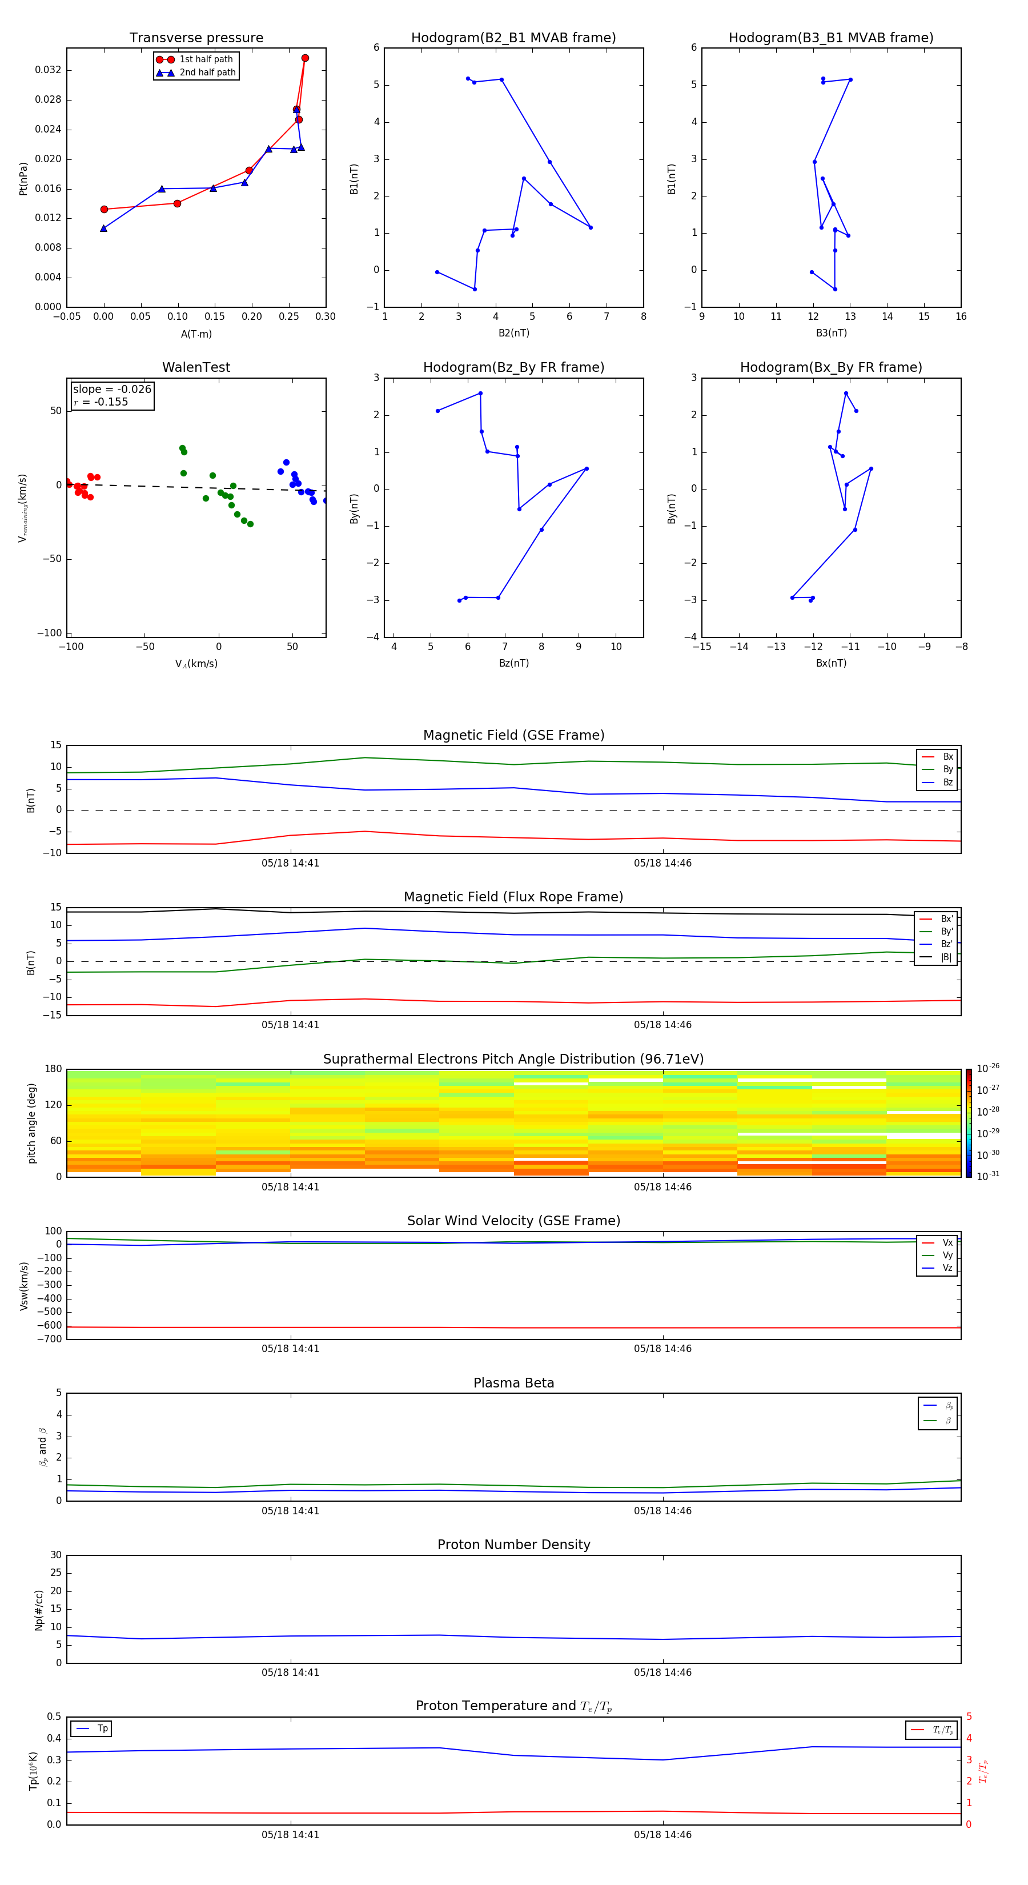Click the 'Plasma Beta' panel title
1028x1885 pixels.
(513, 1383)
